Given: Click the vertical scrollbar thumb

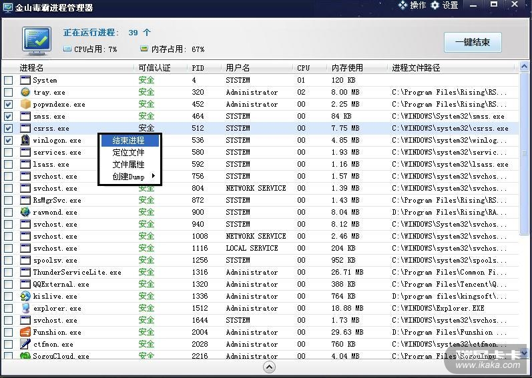Looking at the screenshot, I should point(525,153).
